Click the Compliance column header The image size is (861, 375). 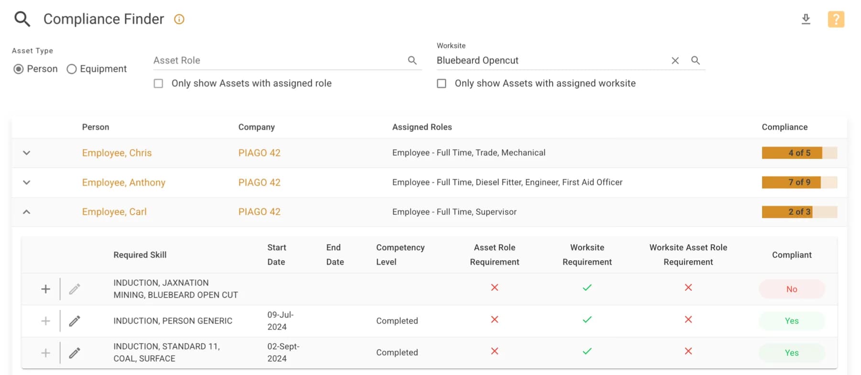[x=784, y=127]
